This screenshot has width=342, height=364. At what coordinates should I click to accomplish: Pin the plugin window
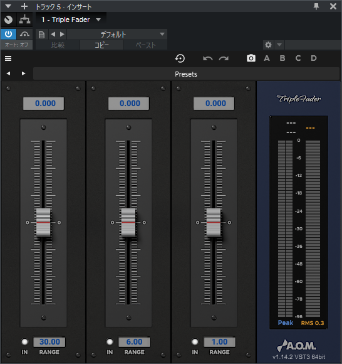coord(316,6)
